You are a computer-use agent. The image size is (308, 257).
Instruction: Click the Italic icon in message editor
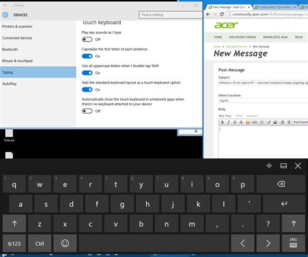click(x=229, y=122)
